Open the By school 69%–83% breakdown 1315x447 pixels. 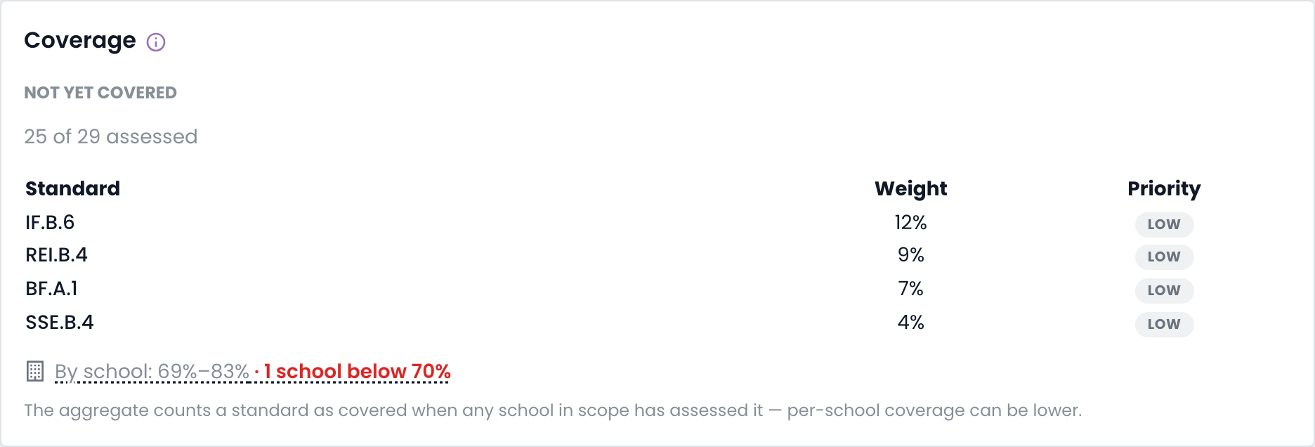[x=152, y=371]
